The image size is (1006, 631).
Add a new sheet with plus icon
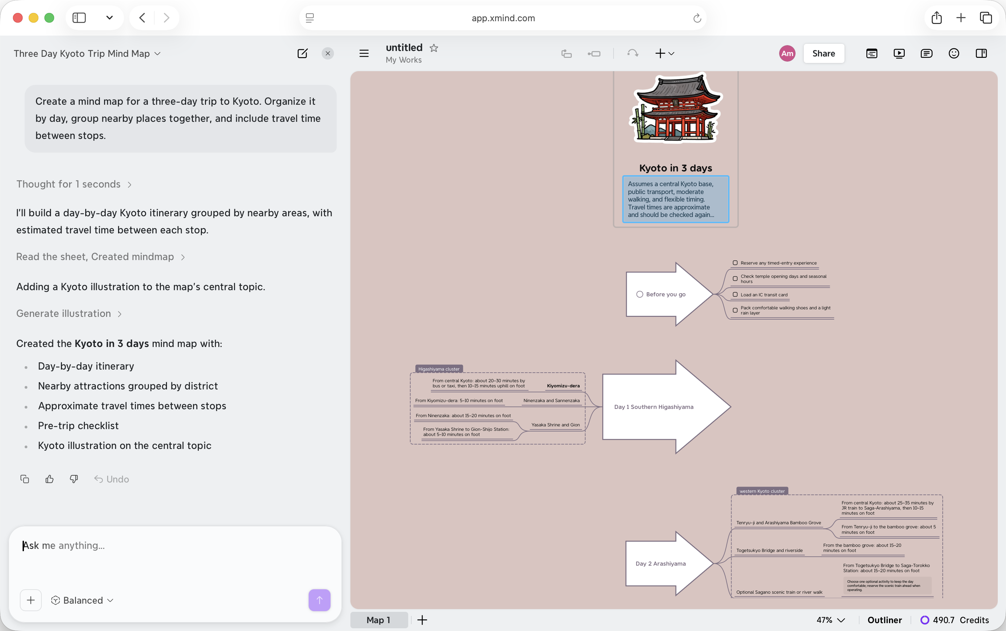(422, 620)
